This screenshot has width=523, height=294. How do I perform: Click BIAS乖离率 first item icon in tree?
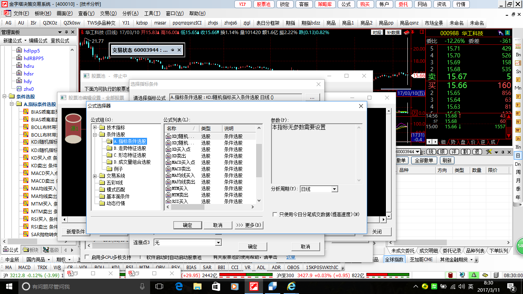[x=26, y=112]
